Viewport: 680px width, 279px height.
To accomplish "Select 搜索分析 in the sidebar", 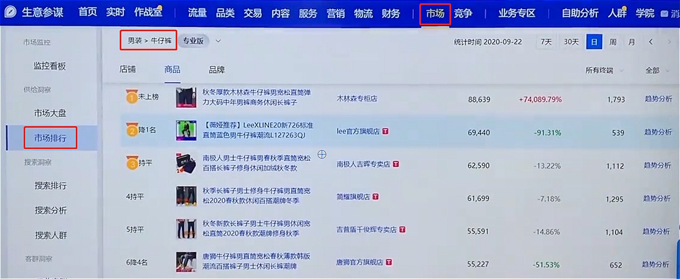I will 50,210.
